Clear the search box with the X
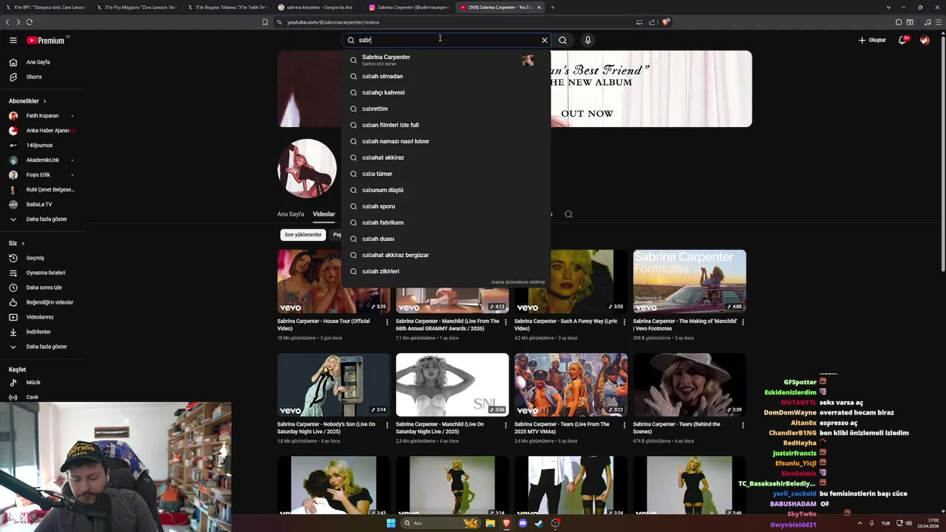The height and width of the screenshot is (532, 946). click(x=545, y=40)
